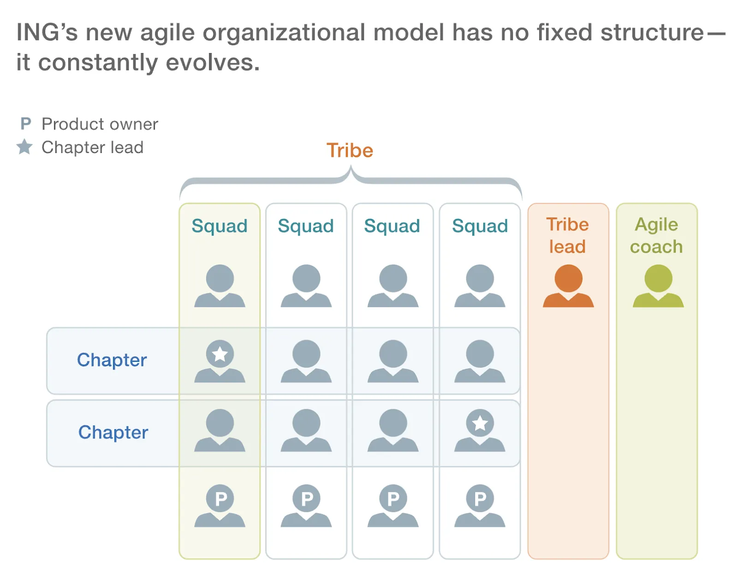
Task: Click the Product owner legend text
Action: coord(100,124)
